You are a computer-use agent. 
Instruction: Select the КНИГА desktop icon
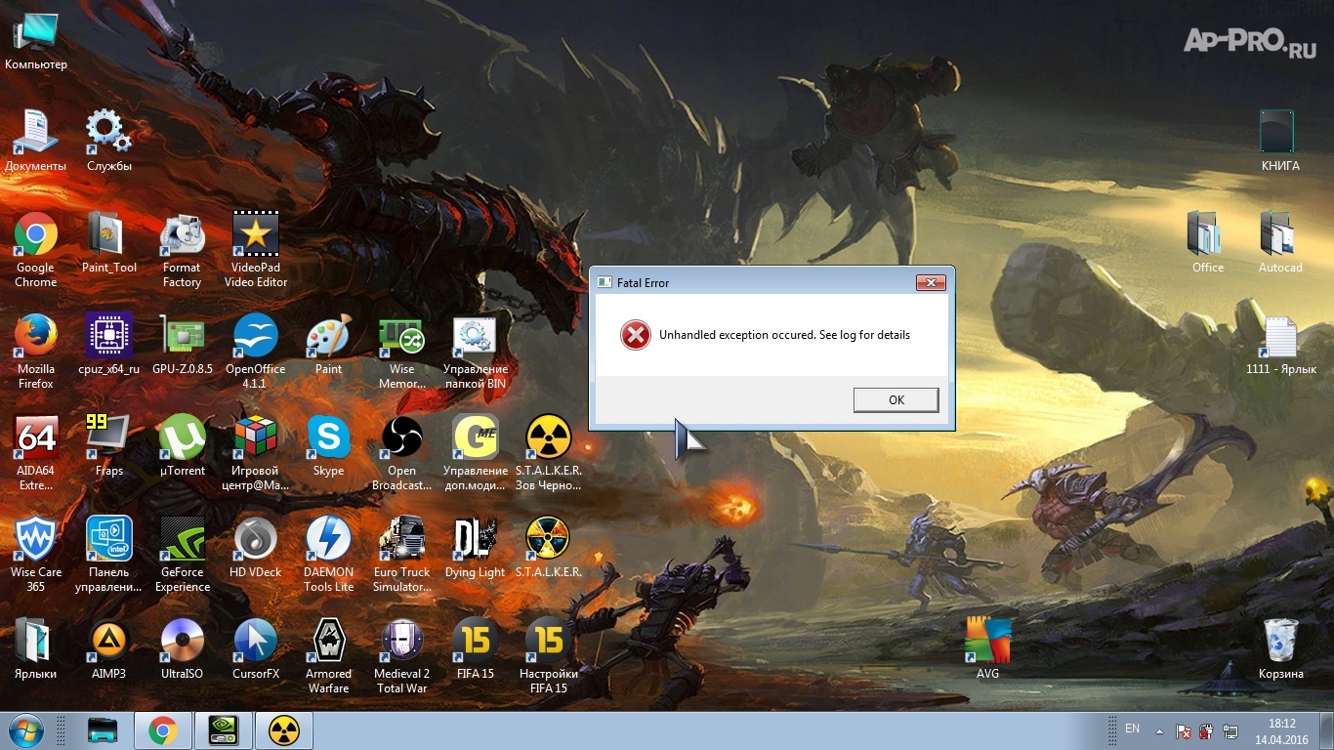coord(1280,143)
